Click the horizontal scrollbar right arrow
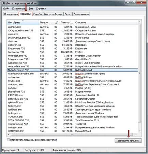The image size is (148, 154). pyautogui.click(x=136, y=135)
